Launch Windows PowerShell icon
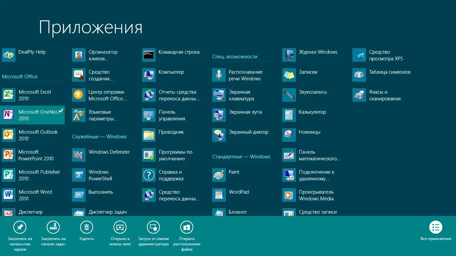Screen dimensions: 456x256 tap(79, 175)
